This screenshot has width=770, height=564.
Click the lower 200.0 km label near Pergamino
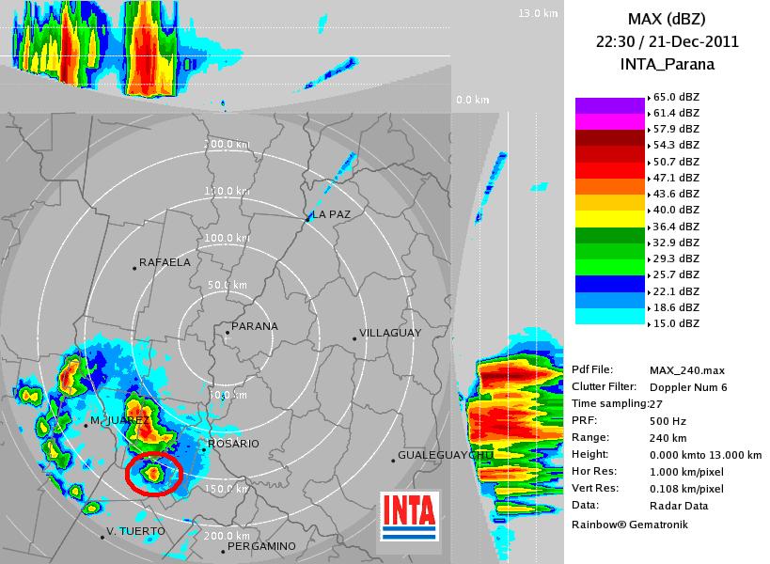click(x=227, y=536)
